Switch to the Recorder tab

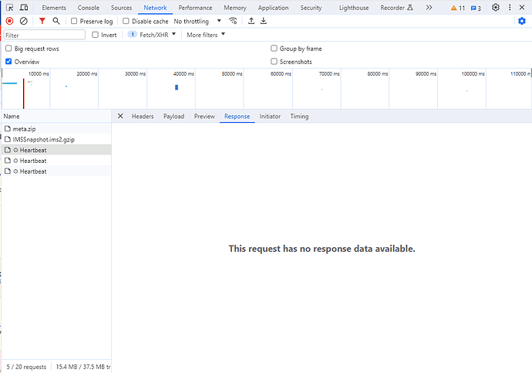(396, 8)
